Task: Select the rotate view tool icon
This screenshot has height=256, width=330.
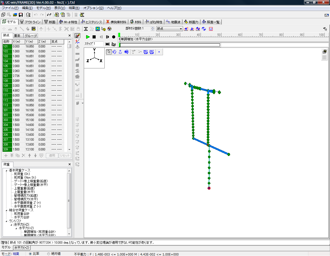Action: pos(114,52)
